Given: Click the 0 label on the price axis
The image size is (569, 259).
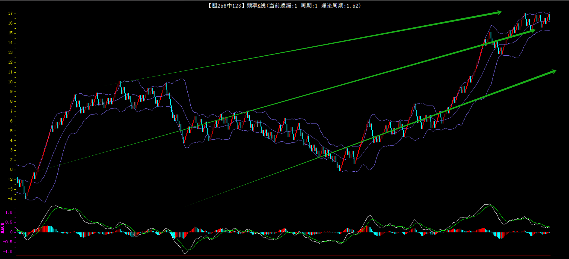Looking at the screenshot, I should click(x=11, y=170).
